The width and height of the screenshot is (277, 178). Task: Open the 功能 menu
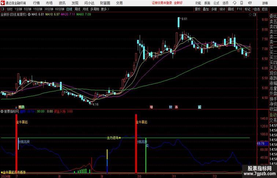(x=198, y=3)
